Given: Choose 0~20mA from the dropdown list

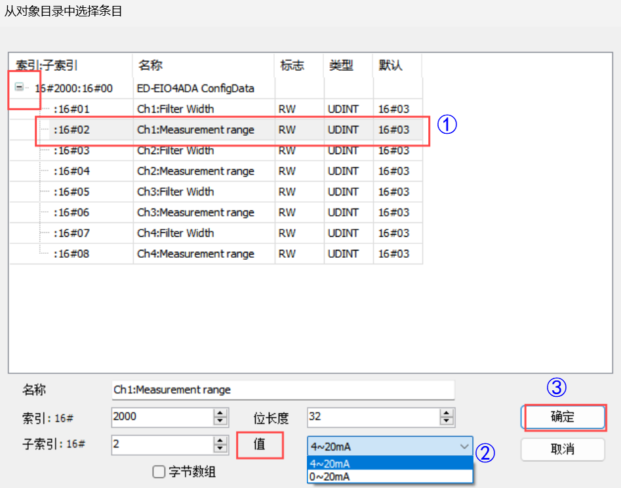Looking at the screenshot, I should pyautogui.click(x=390, y=476).
